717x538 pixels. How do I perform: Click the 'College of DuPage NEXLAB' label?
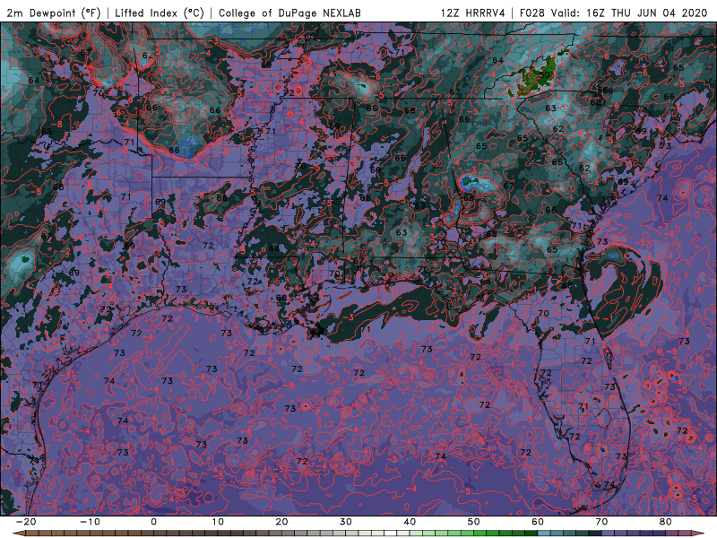tap(289, 13)
